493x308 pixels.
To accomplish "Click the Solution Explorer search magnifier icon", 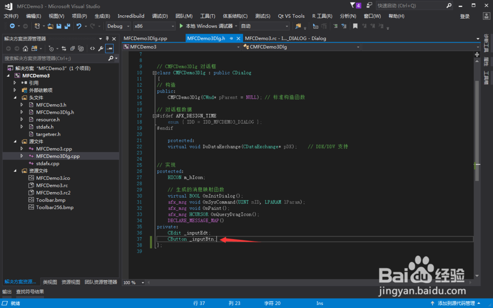I will click(x=110, y=59).
